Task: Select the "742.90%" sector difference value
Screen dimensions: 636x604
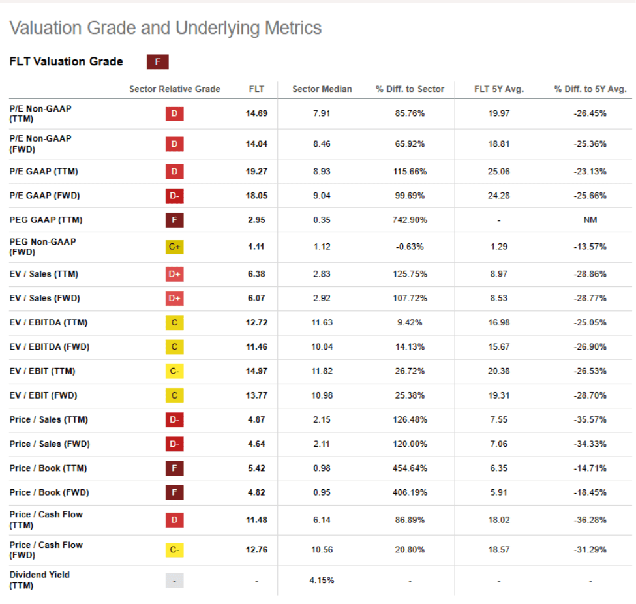Action: click(410, 220)
